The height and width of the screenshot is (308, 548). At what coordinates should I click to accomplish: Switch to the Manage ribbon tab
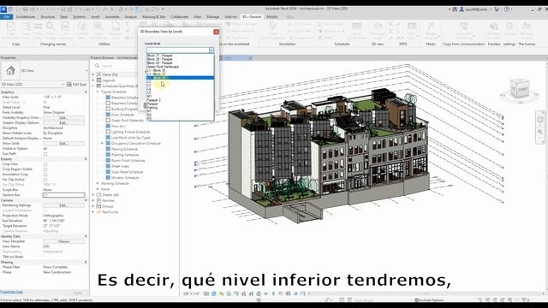point(213,17)
